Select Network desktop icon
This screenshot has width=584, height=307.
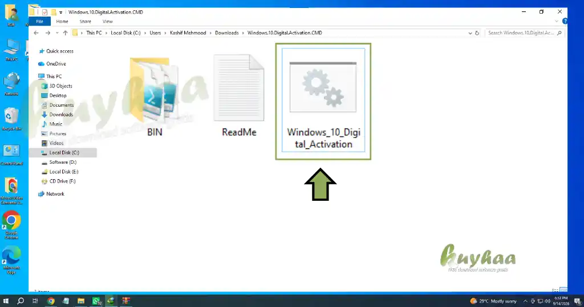coord(11,84)
